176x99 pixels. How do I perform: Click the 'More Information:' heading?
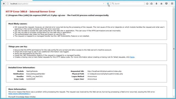[17, 89]
